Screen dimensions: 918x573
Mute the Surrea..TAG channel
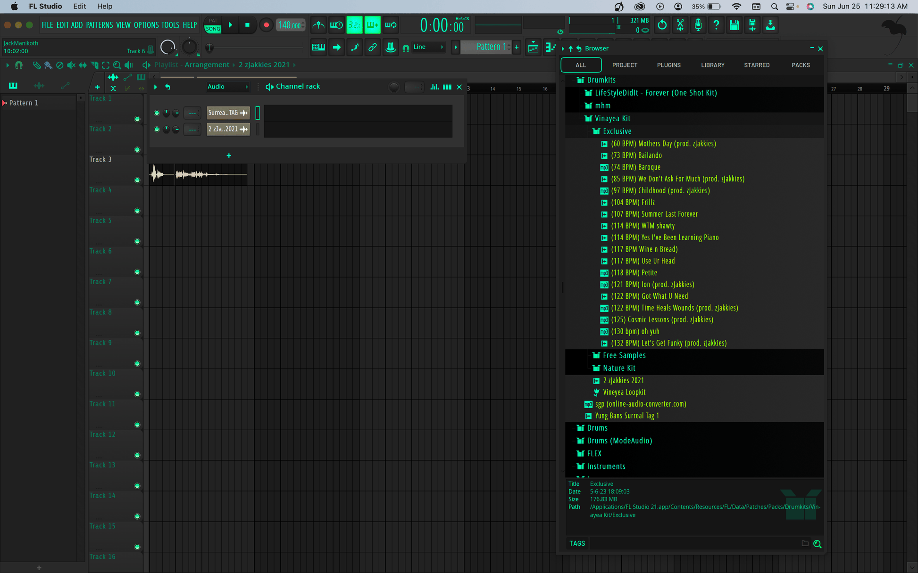(x=157, y=113)
